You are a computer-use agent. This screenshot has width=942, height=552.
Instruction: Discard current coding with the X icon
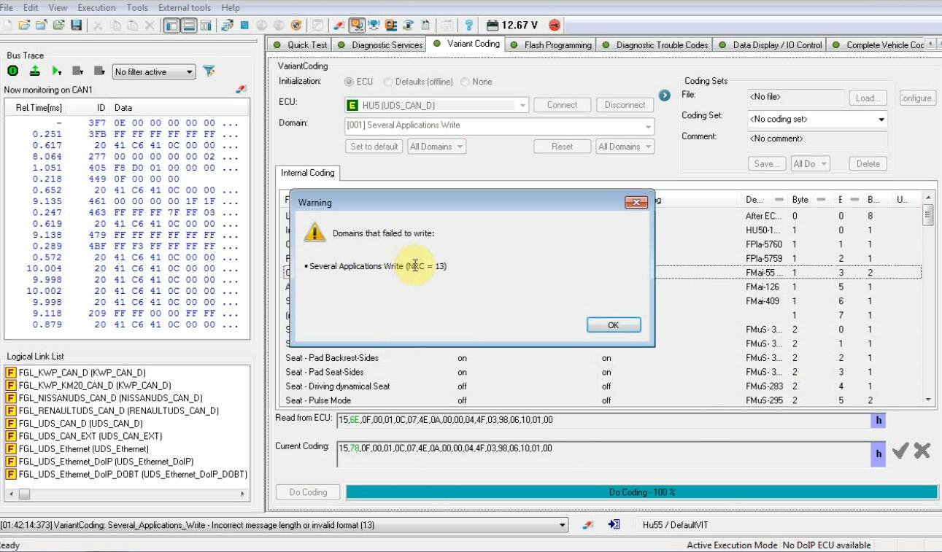922,451
